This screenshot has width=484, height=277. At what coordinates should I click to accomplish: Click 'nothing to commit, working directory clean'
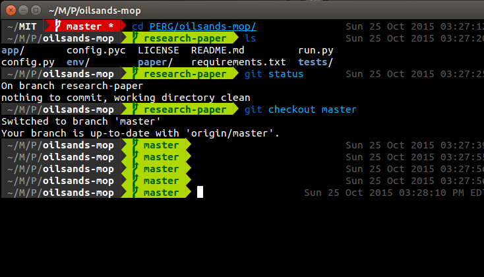(x=126, y=98)
